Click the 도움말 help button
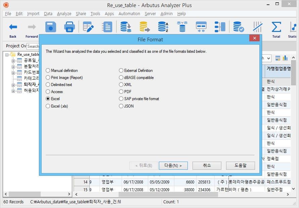Viewport: 299px width, 208px height. [x=241, y=165]
